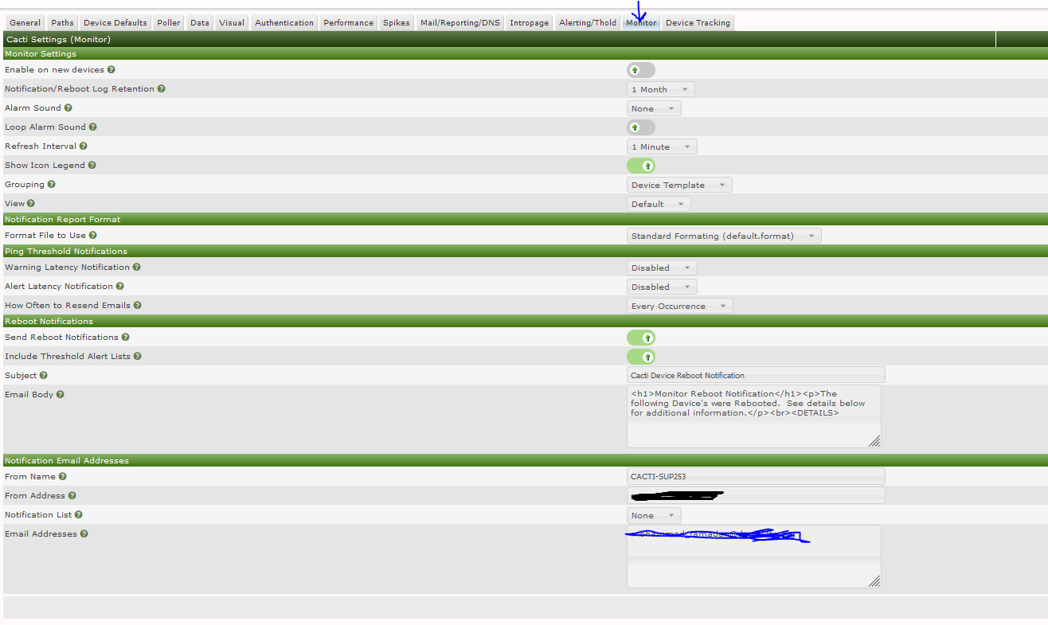Switch off Include Threshold Alert Lists
This screenshot has height=625, width=1048.
pyautogui.click(x=641, y=357)
